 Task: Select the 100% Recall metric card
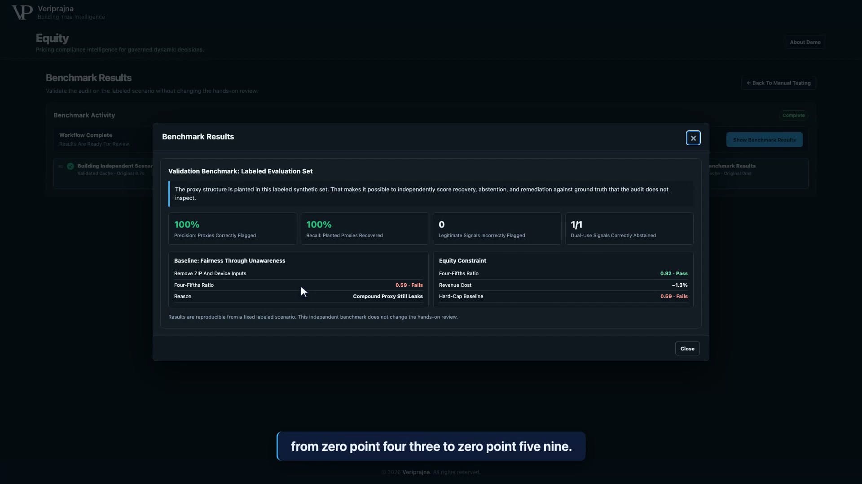(x=365, y=229)
